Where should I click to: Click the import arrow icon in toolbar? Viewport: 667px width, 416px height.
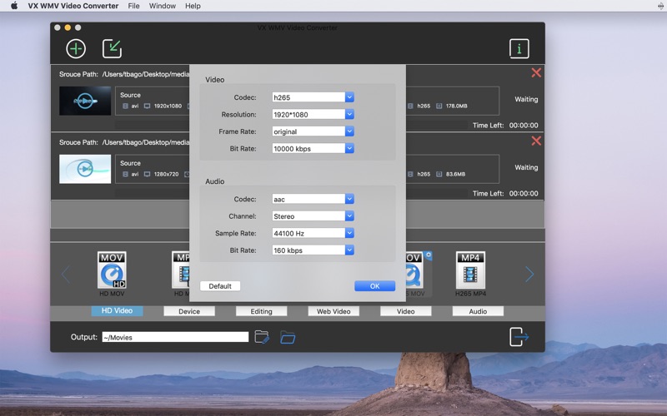pyautogui.click(x=112, y=48)
